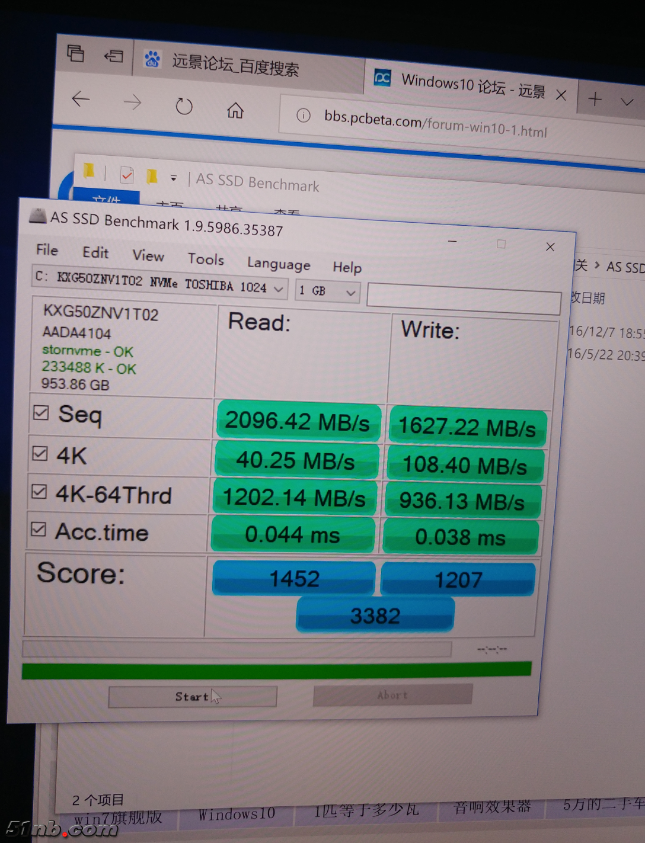Click the browser back arrow
The height and width of the screenshot is (843, 645).
pos(81,99)
